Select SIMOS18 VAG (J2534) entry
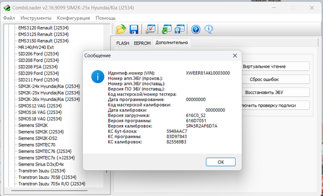Screen dimensions: 323x196 [40, 119]
